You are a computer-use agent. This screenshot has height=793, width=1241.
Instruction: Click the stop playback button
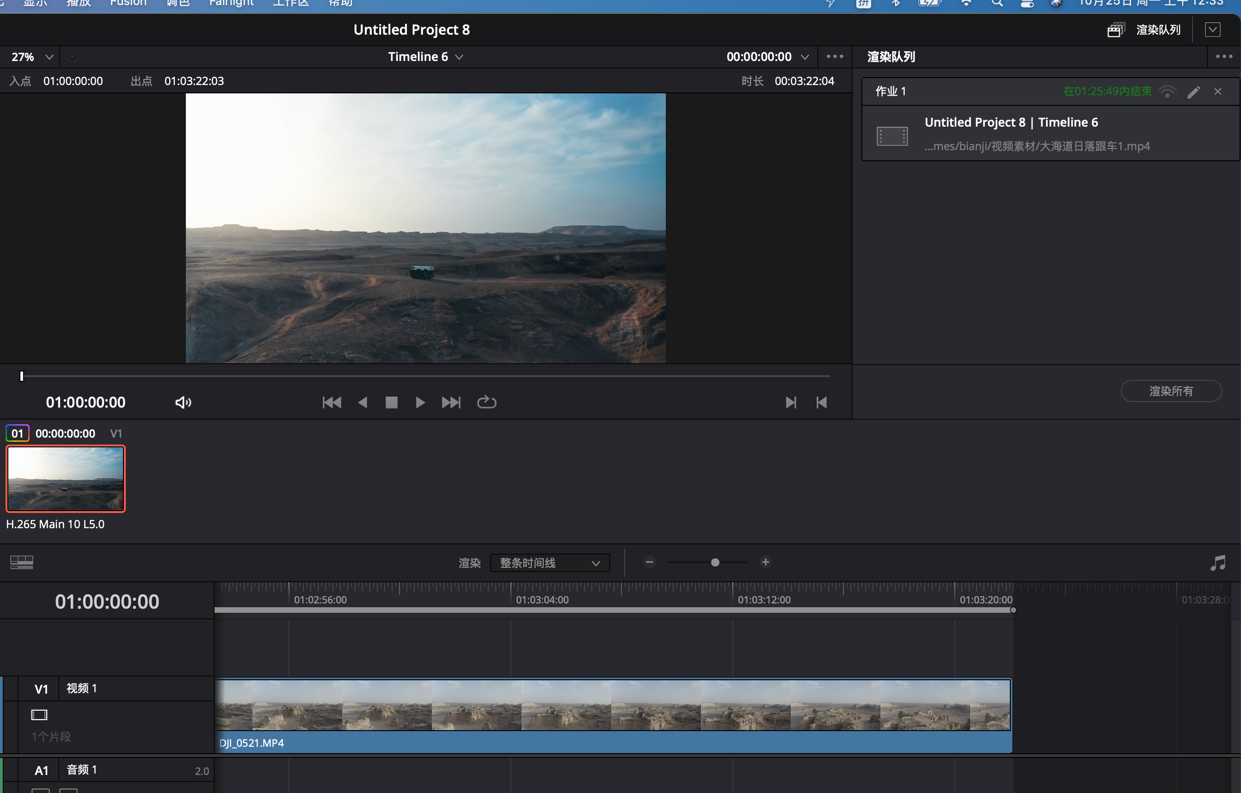391,402
